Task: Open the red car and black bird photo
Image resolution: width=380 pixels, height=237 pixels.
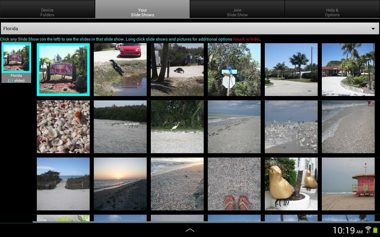Action: [120, 70]
